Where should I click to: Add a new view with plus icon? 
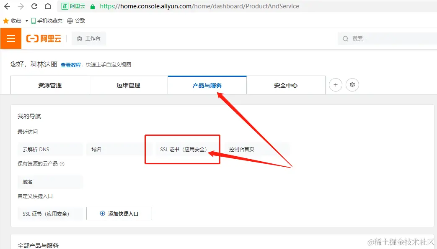click(336, 85)
